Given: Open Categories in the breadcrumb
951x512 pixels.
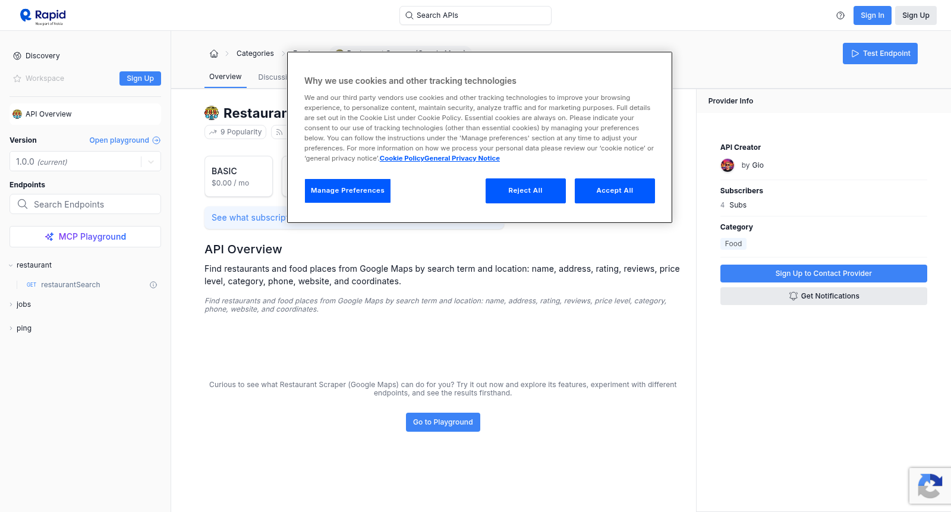Looking at the screenshot, I should pos(255,54).
